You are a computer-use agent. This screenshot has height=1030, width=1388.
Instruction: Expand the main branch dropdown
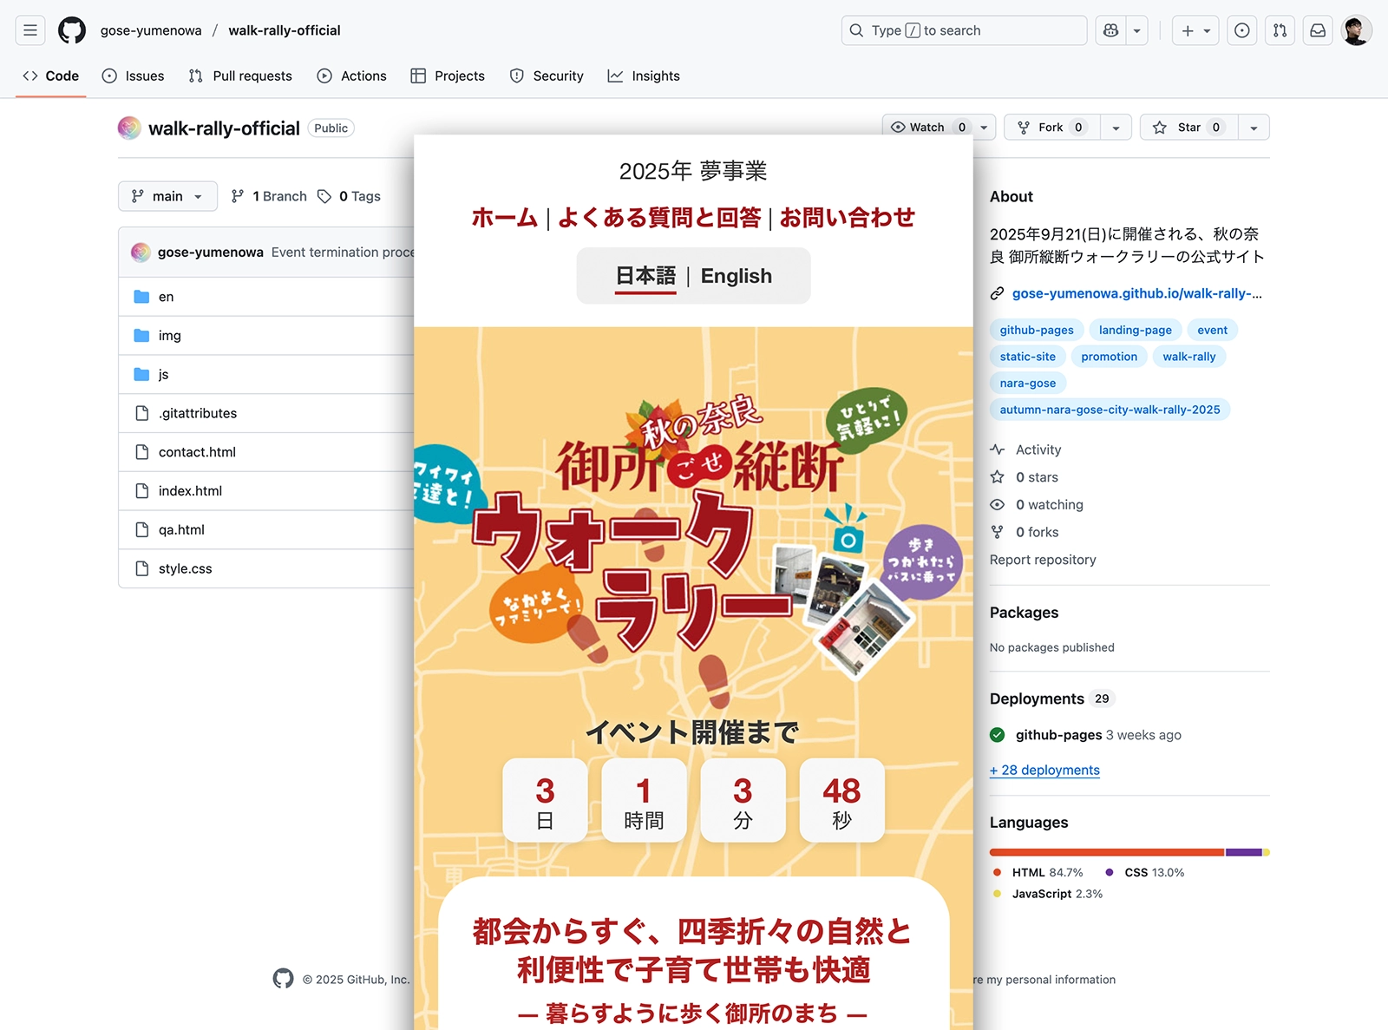point(167,196)
